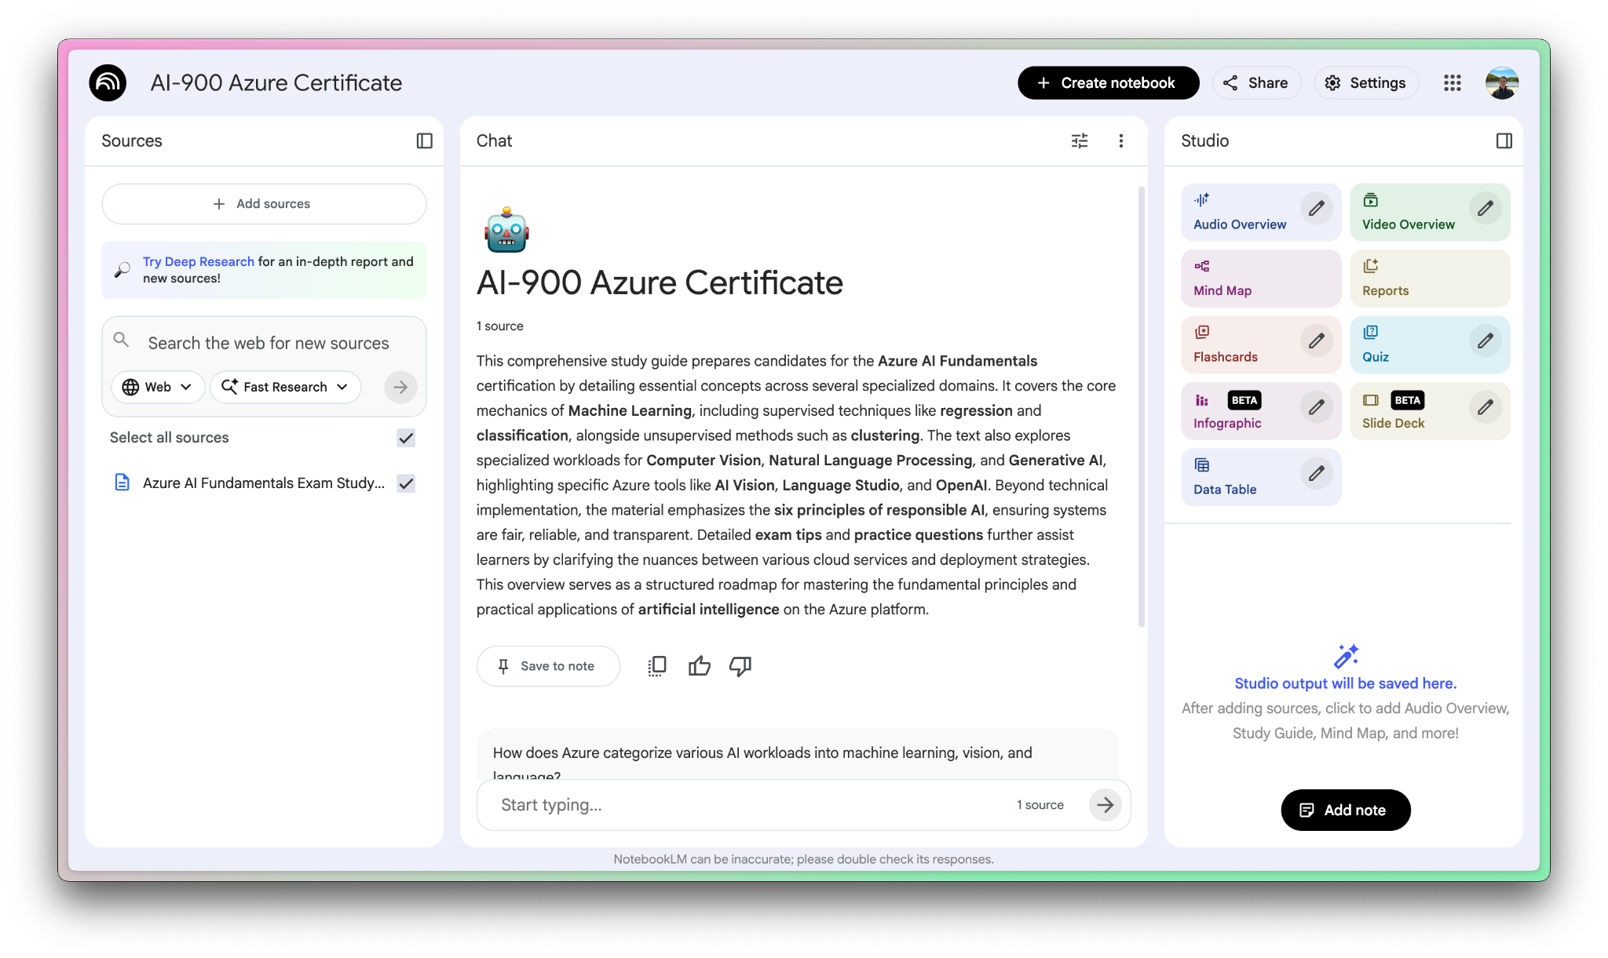Expand the Web source type dropdown
This screenshot has width=1608, height=958.
coord(158,387)
